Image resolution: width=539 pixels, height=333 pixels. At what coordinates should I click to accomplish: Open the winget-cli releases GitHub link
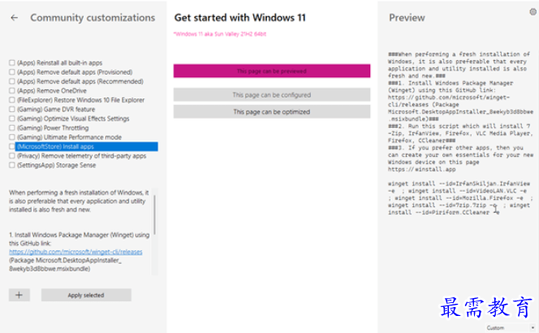(75, 252)
